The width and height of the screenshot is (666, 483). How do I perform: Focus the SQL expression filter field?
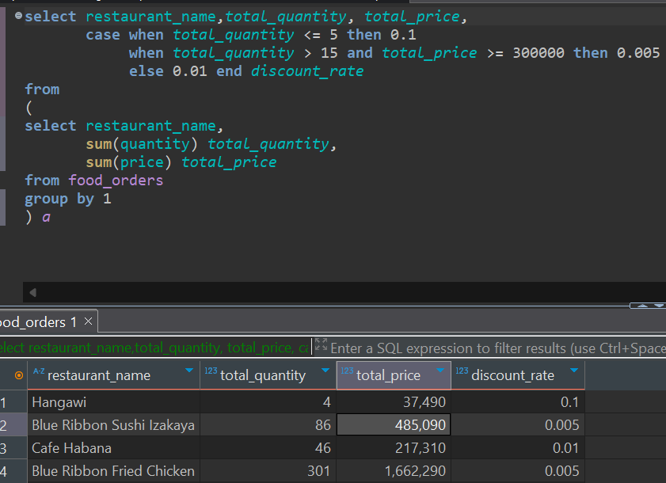[498, 348]
